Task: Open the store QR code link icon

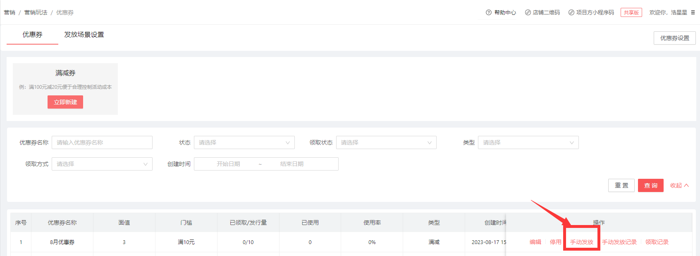Action: pos(528,12)
